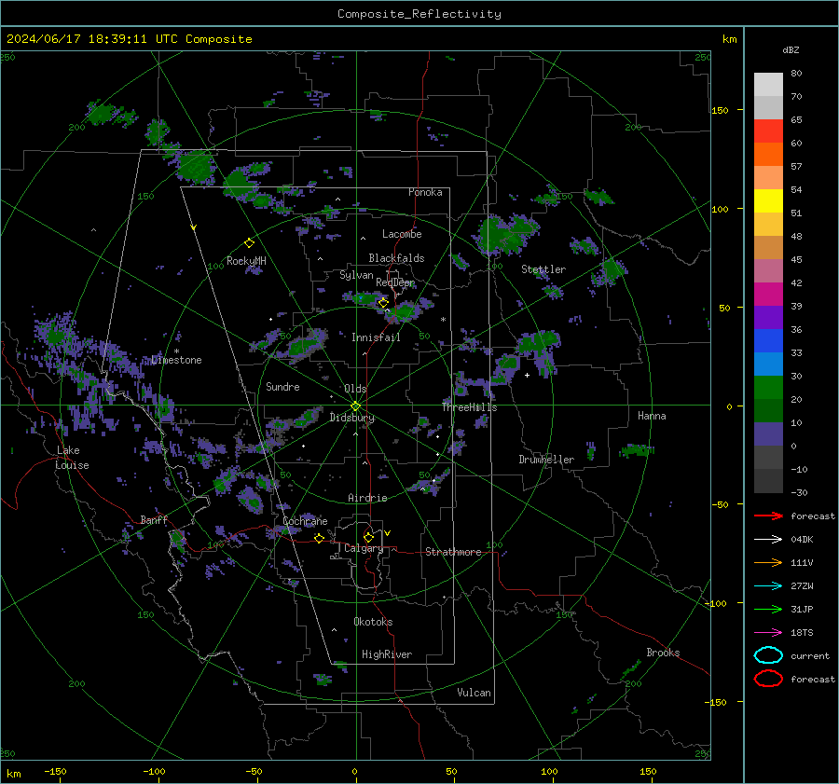Select the light orange 54–57 dBZ swatch
The height and width of the screenshot is (784, 839).
(x=768, y=178)
